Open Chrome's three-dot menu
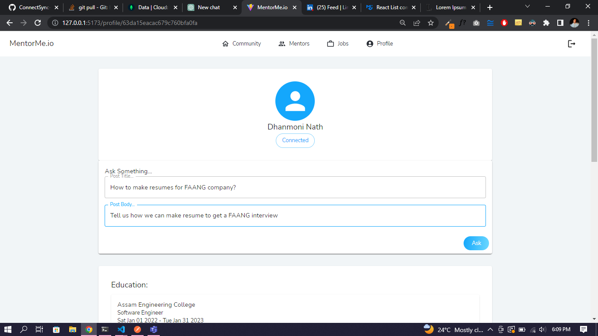 (x=588, y=23)
